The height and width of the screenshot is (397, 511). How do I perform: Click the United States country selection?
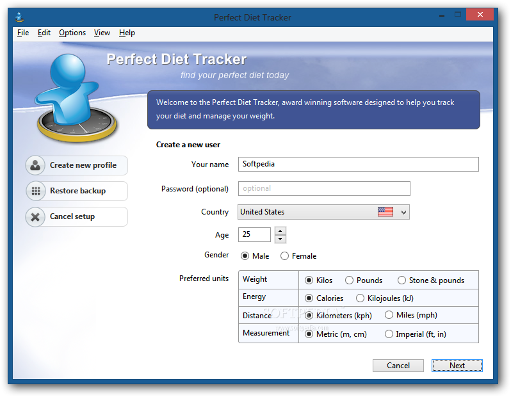[x=323, y=212]
